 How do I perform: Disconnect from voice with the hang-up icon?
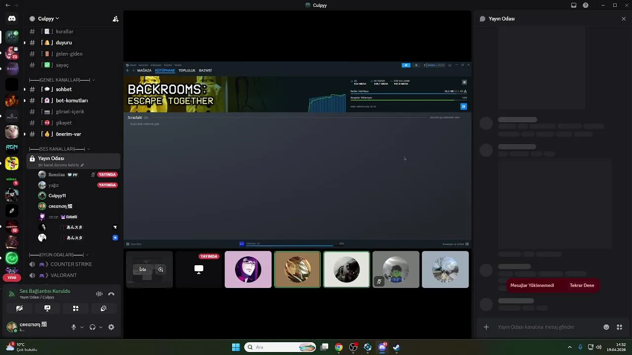pos(111,294)
